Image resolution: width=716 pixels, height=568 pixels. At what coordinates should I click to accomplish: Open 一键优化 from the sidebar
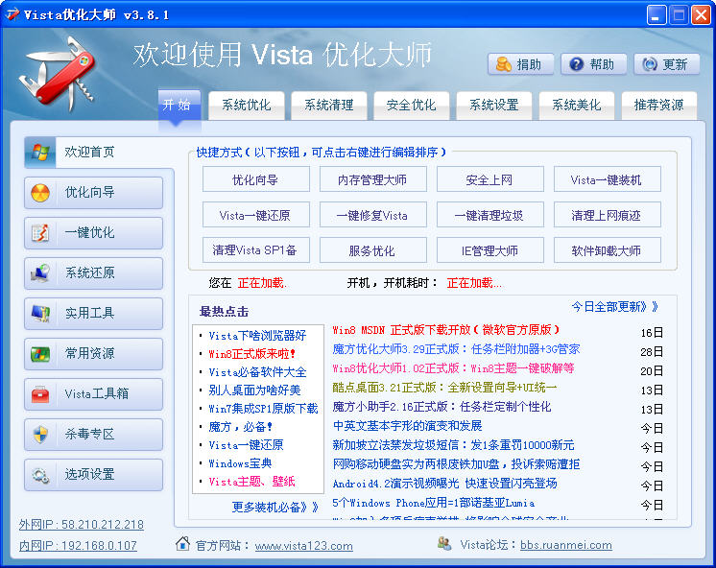40,233
